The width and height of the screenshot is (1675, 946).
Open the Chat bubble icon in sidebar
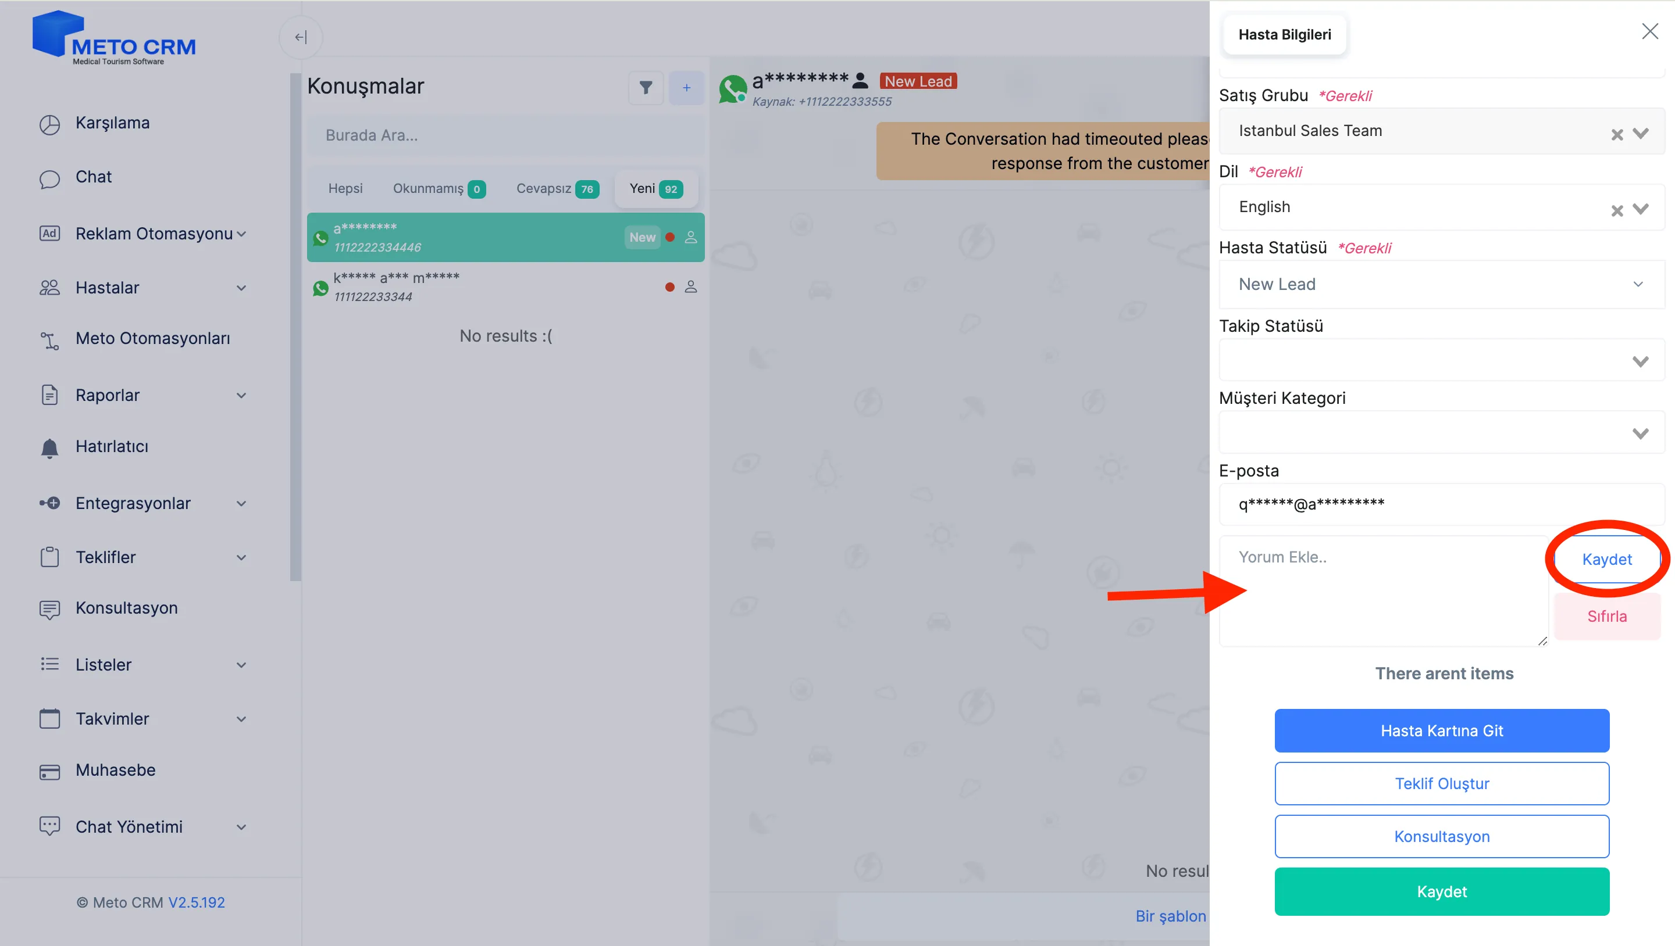point(49,178)
